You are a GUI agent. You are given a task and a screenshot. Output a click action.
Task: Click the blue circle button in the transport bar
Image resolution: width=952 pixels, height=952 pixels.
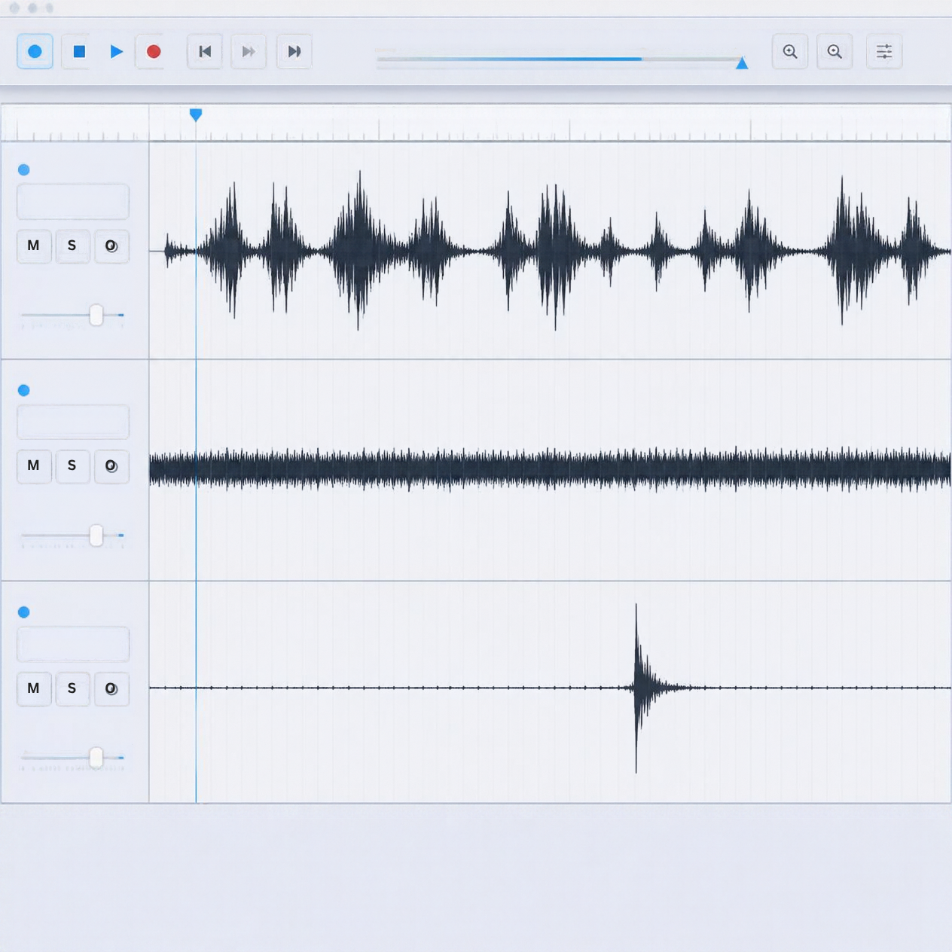[x=35, y=51]
